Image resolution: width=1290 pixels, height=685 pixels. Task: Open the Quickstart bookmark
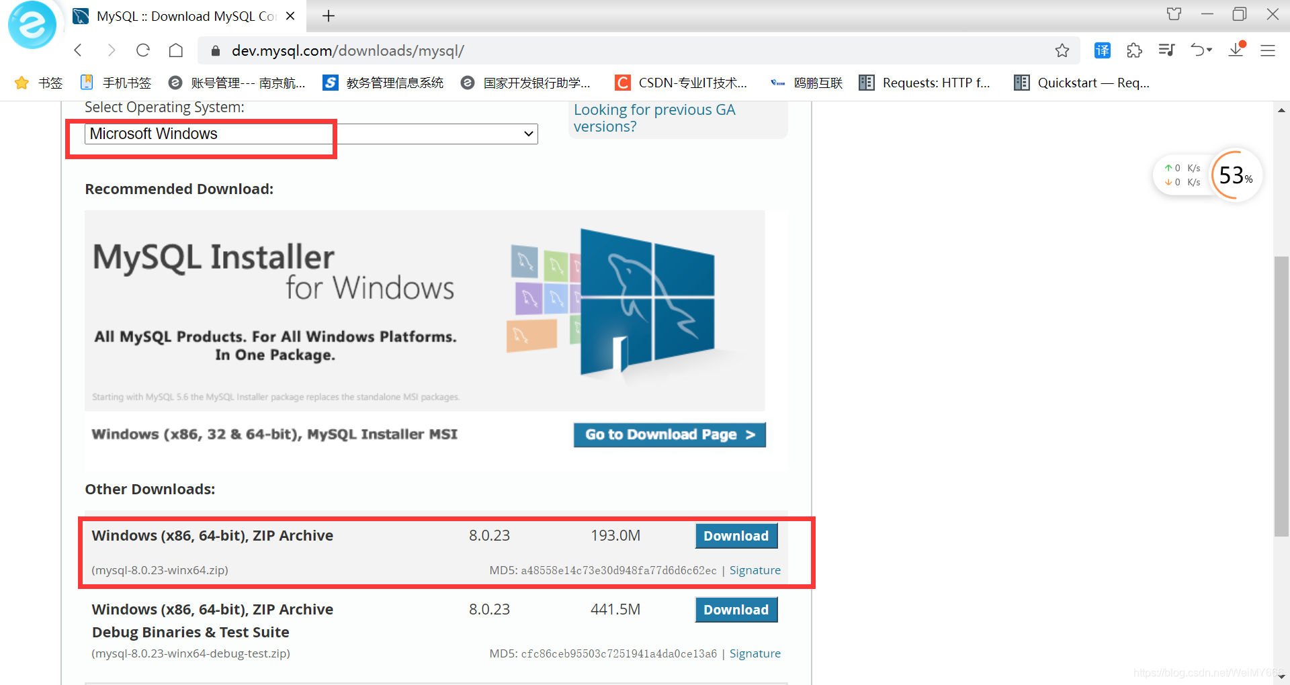point(1082,83)
